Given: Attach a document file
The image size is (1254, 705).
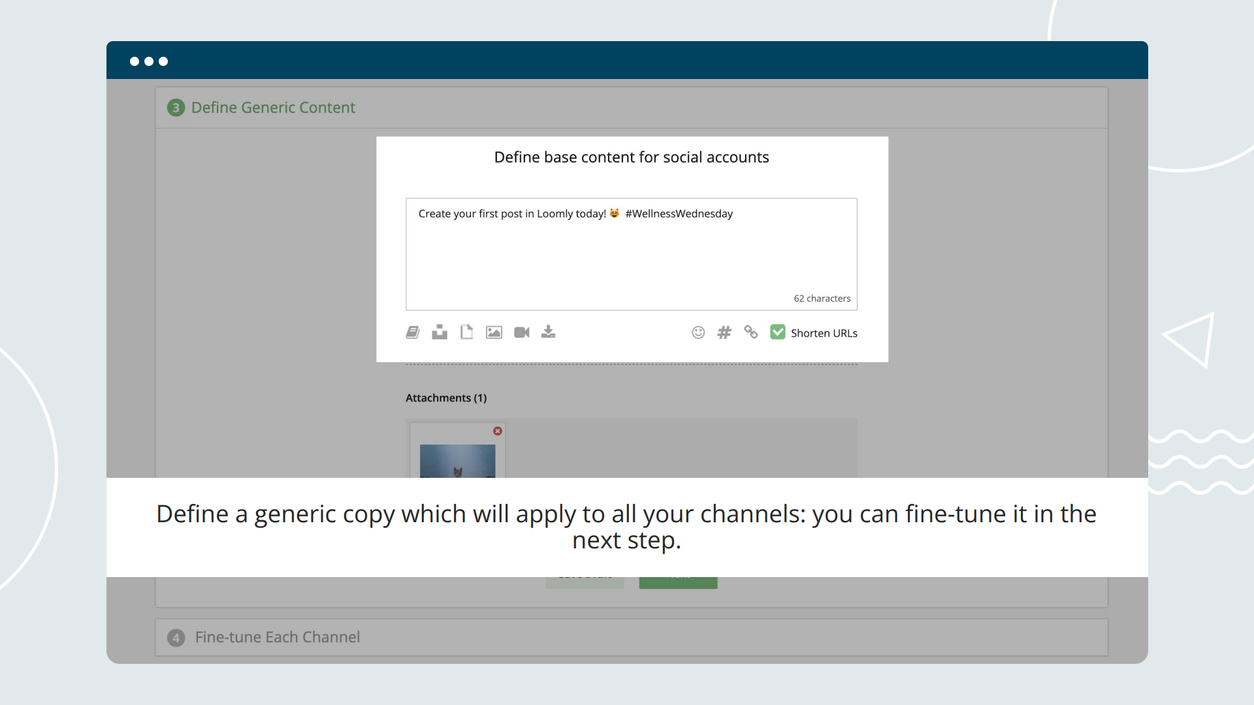Looking at the screenshot, I should pyautogui.click(x=466, y=332).
